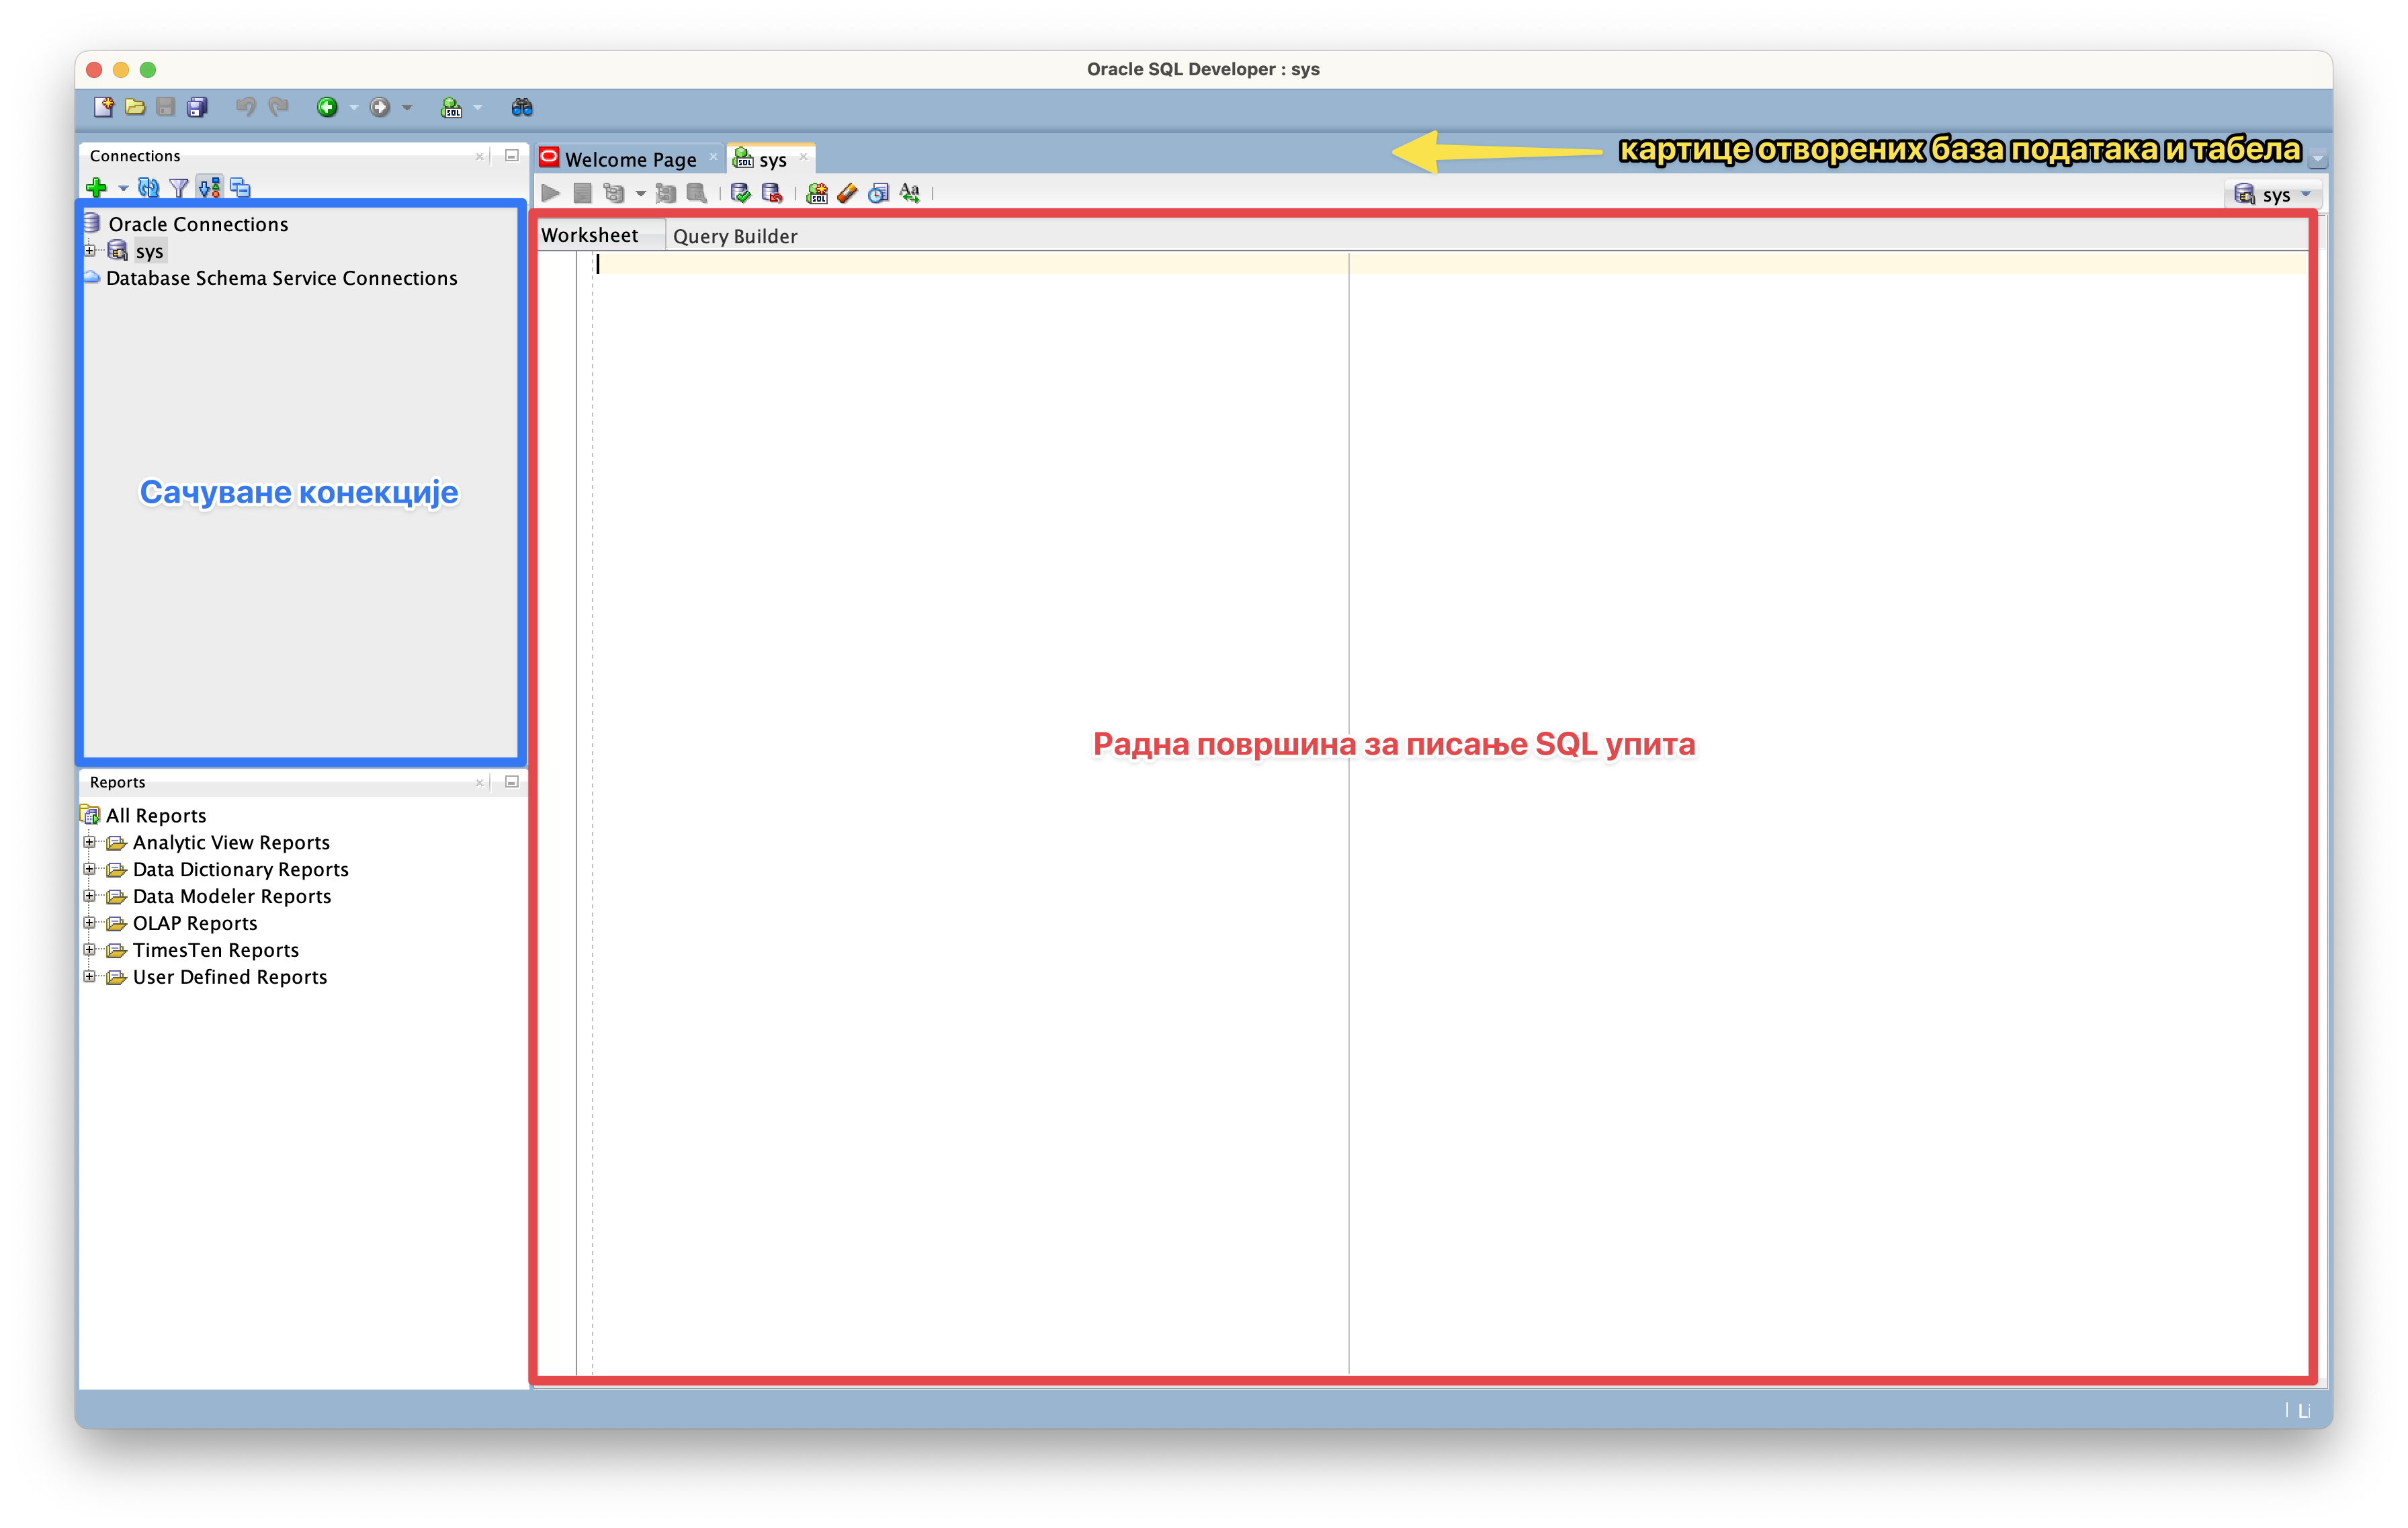The image size is (2408, 1528).
Task: Clear worksheet with the eraser icon
Action: (848, 193)
